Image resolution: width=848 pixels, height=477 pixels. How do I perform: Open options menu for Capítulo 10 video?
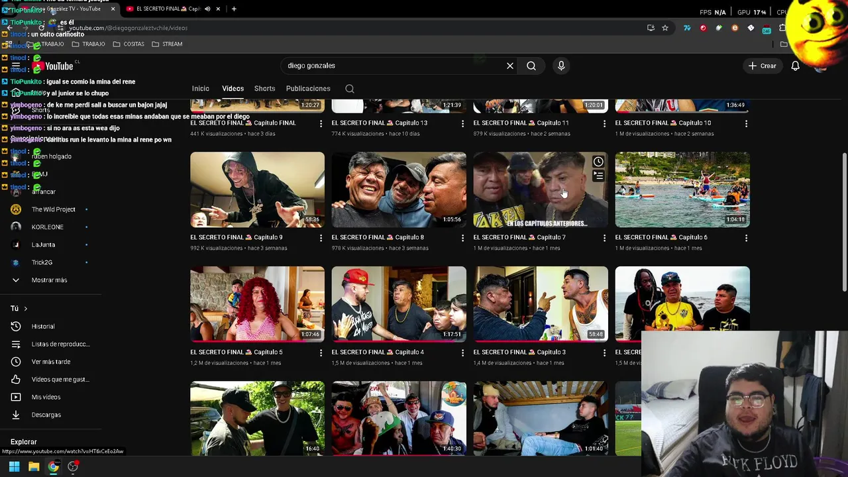point(746,123)
